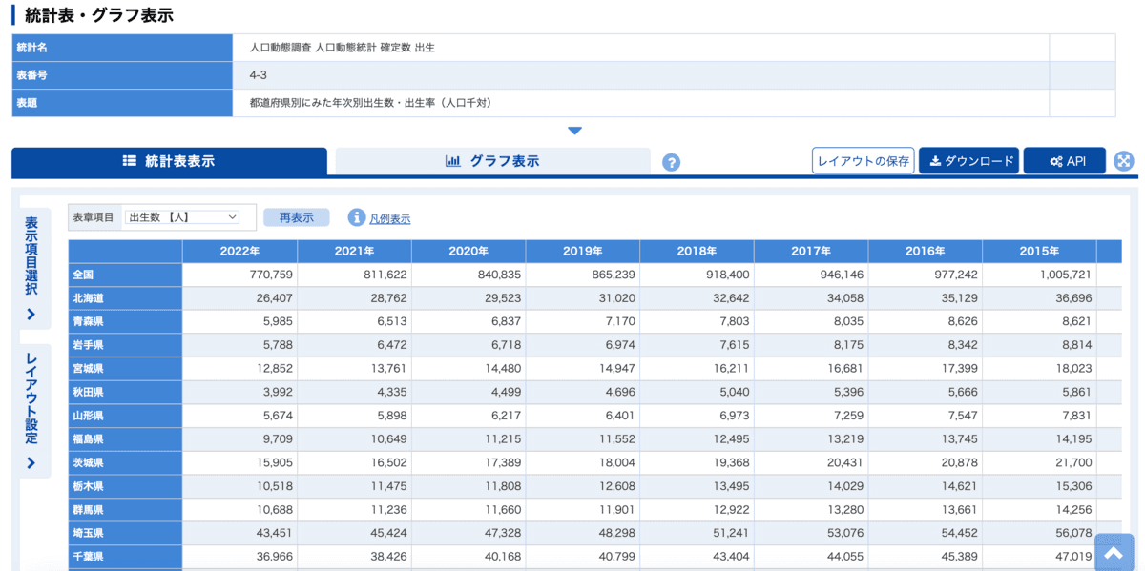Click the 北海道 row header
This screenshot has height=571, width=1145.
tap(125, 298)
